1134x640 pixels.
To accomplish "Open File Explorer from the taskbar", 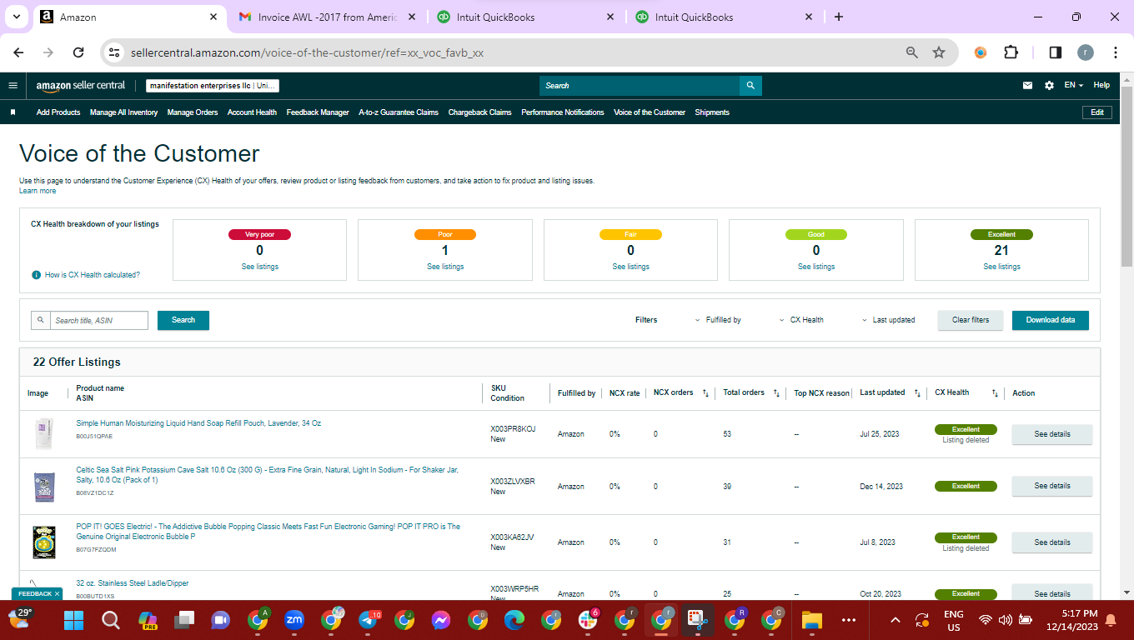I will [x=811, y=620].
